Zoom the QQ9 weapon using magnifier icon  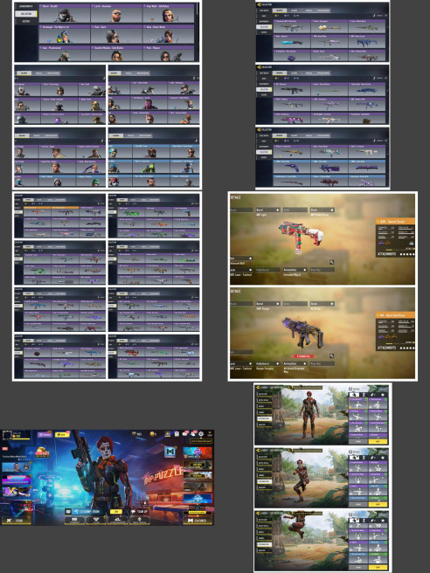(x=331, y=262)
